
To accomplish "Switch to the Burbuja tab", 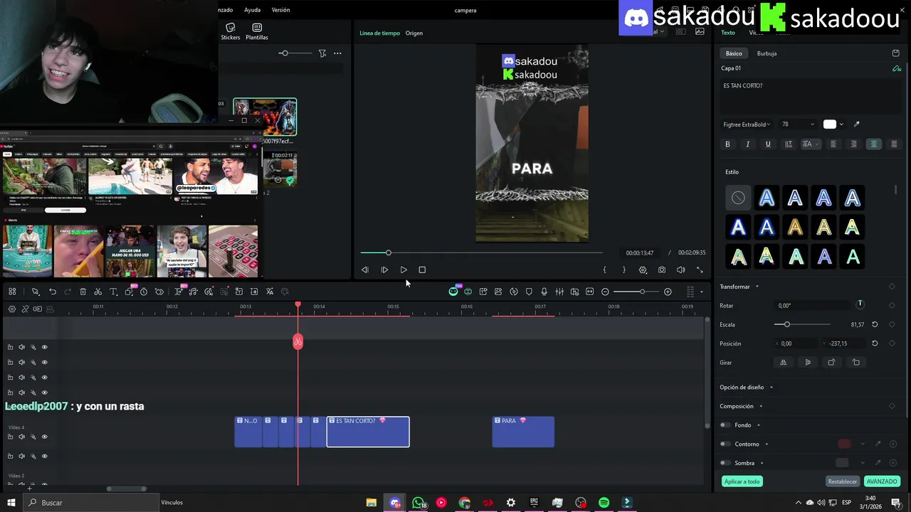I will pos(767,53).
